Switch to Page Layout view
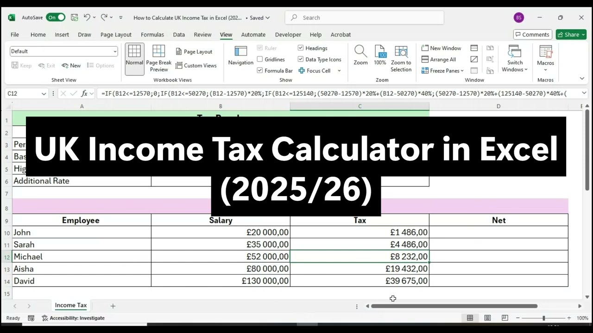593x333 pixels. [x=194, y=52]
